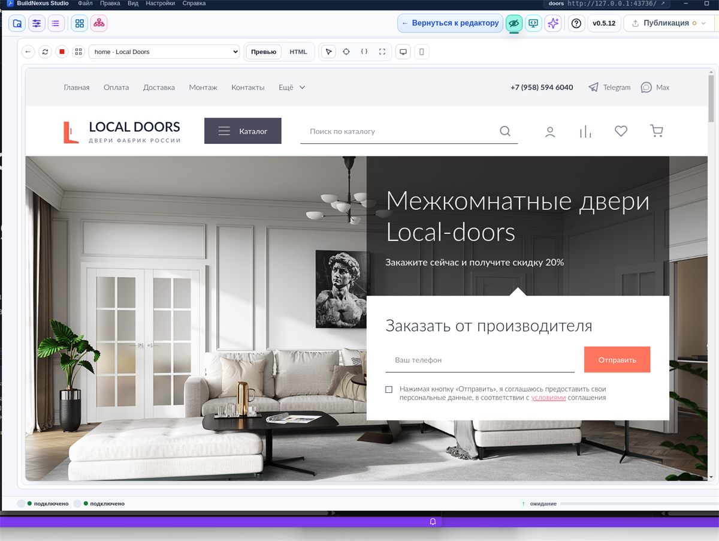Check the personal data consent checkbox

pos(389,389)
